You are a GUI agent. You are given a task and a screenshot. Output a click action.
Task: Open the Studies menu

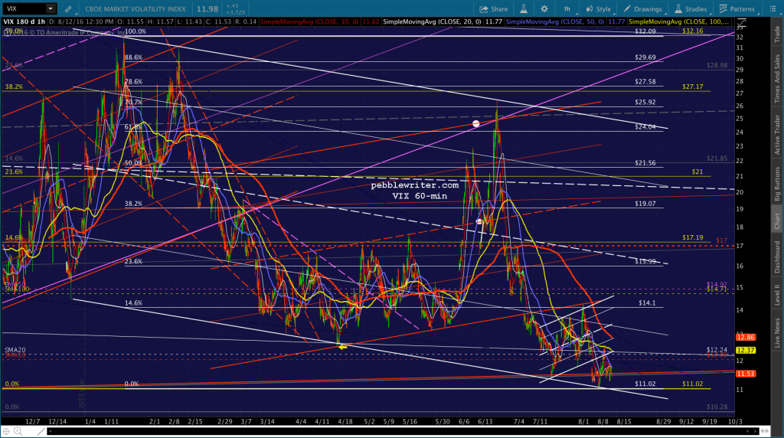pyautogui.click(x=691, y=9)
